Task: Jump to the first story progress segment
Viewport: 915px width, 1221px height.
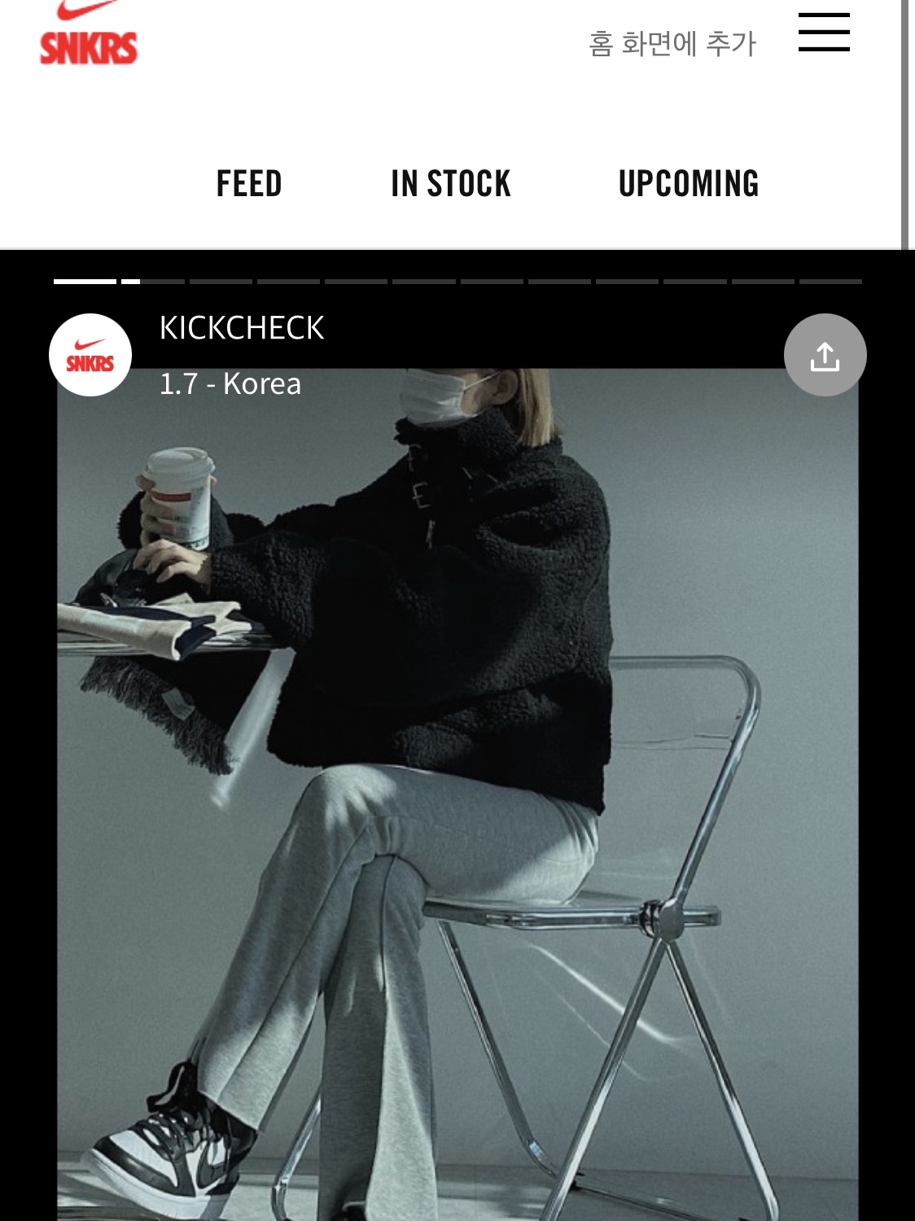Action: 85,282
